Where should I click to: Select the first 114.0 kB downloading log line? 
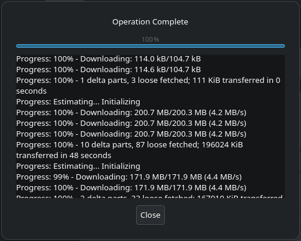(109, 59)
